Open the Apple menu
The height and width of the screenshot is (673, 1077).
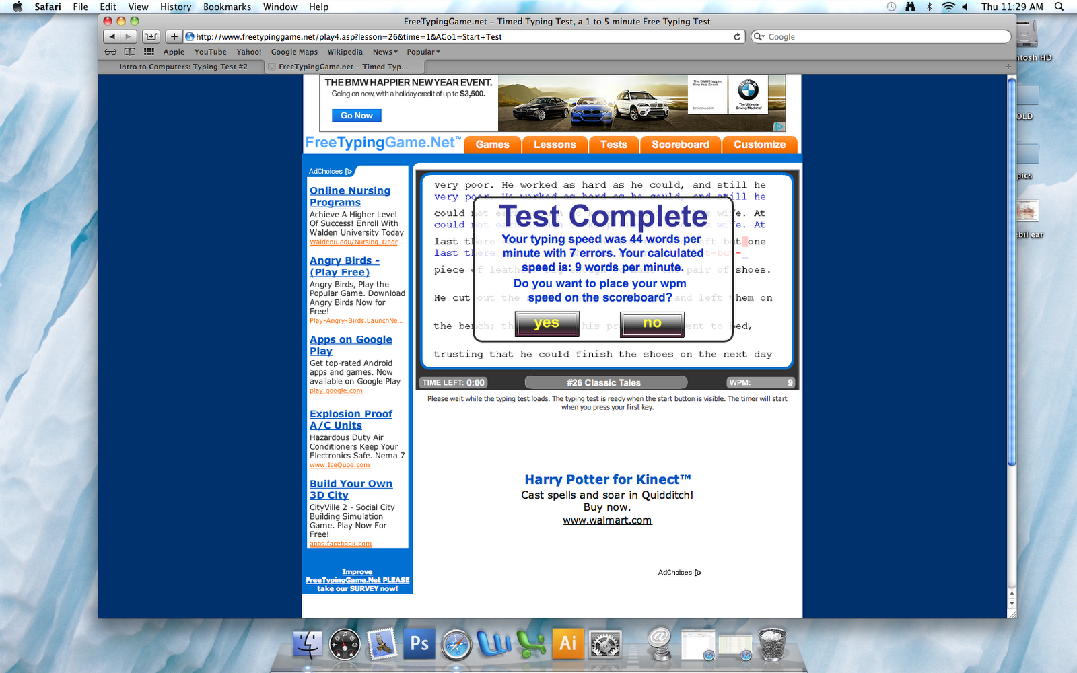pyautogui.click(x=18, y=7)
